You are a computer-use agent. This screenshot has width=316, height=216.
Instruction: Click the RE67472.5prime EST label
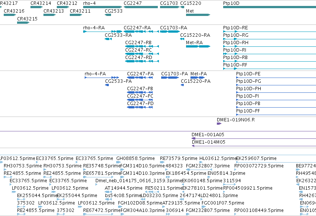point(102,210)
